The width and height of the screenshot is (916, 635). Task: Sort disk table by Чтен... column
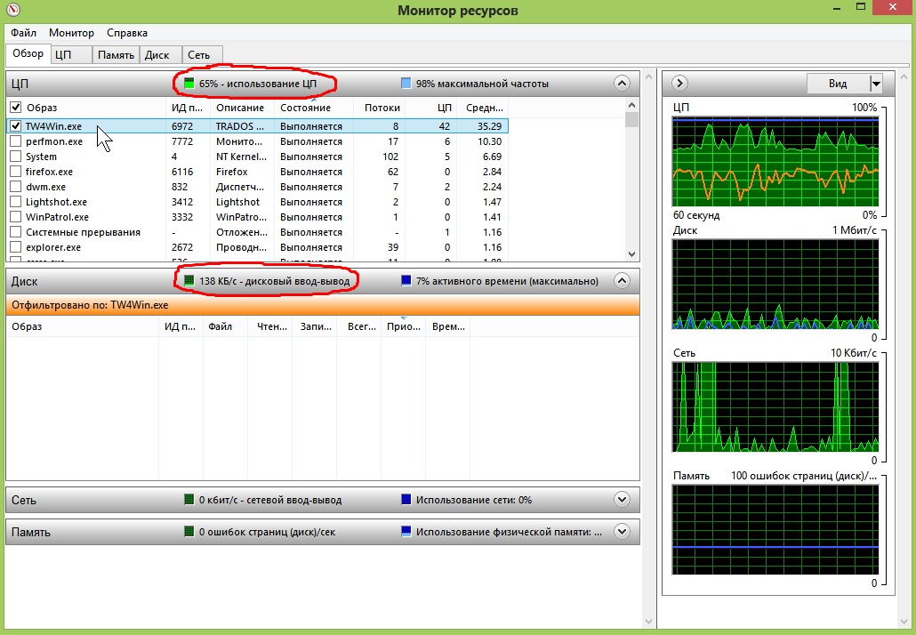click(x=271, y=326)
